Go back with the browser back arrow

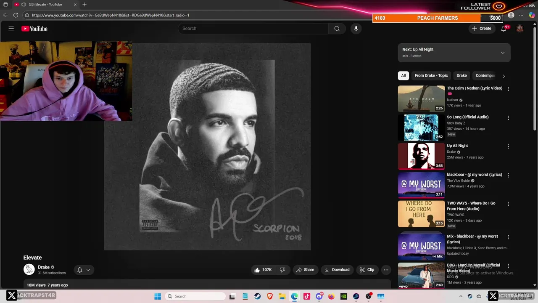[x=5, y=15]
